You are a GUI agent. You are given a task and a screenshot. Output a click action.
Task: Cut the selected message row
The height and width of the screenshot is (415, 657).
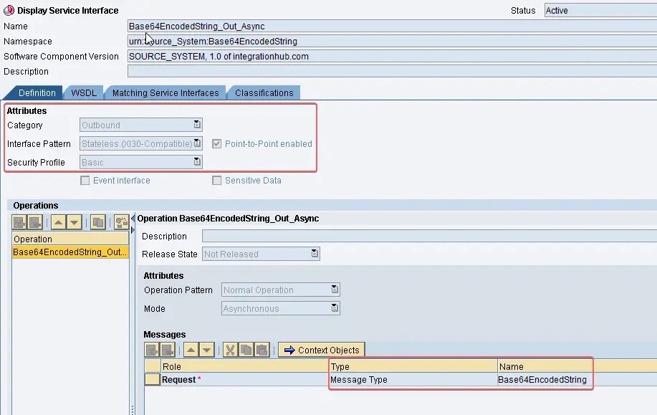[229, 349]
